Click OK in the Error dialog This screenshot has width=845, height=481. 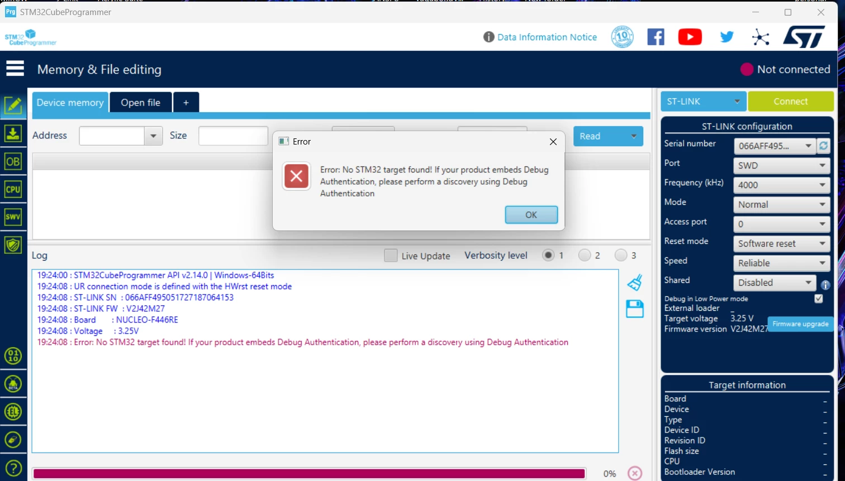pos(531,215)
